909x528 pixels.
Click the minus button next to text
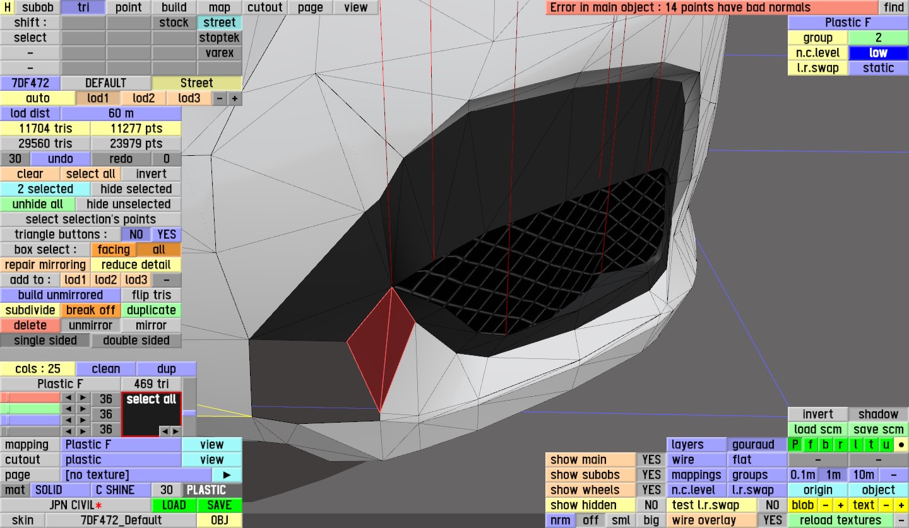click(x=886, y=505)
